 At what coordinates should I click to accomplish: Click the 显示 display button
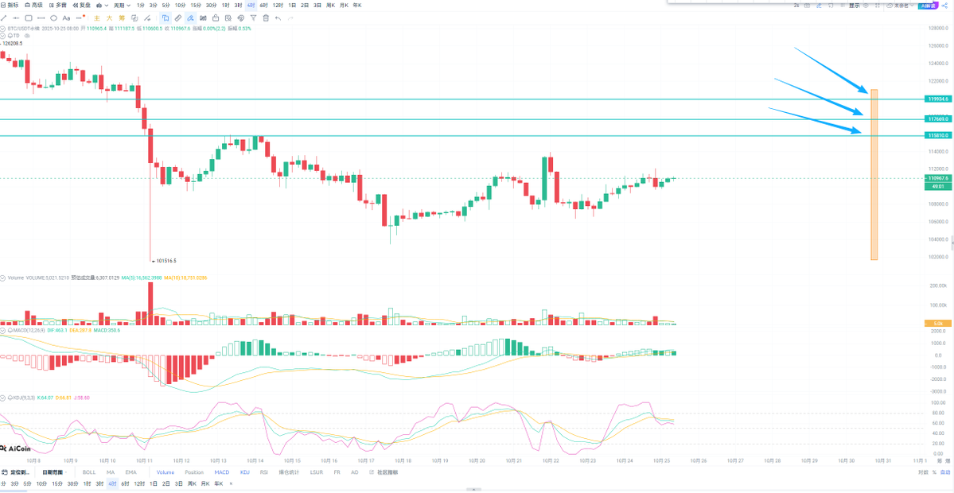(855, 6)
